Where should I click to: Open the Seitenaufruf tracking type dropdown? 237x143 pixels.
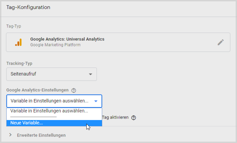51,74
